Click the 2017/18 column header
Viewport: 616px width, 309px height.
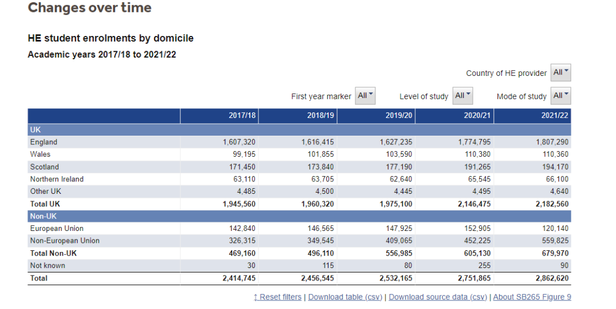[x=242, y=116]
